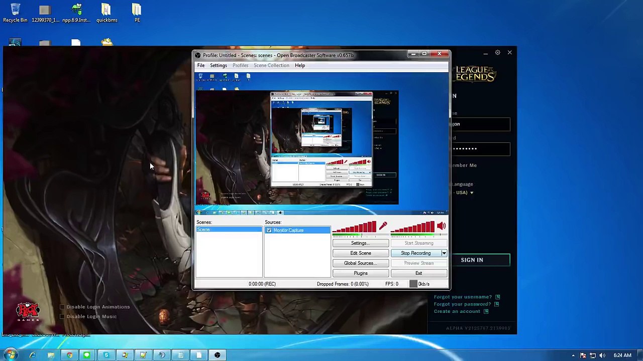Image resolution: width=643 pixels, height=361 pixels.
Task: Click the icon beside Forgot your username
Action: (x=497, y=297)
